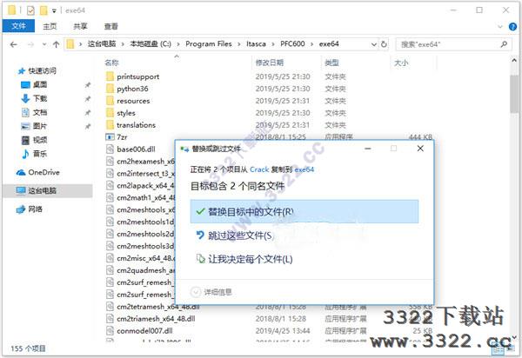The height and width of the screenshot is (358, 522).
Task: Choose 替换目标中的文件(R) option
Action: pyautogui.click(x=304, y=211)
